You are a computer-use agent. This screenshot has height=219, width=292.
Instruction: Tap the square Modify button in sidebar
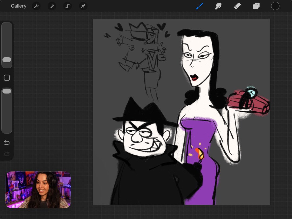[7, 78]
